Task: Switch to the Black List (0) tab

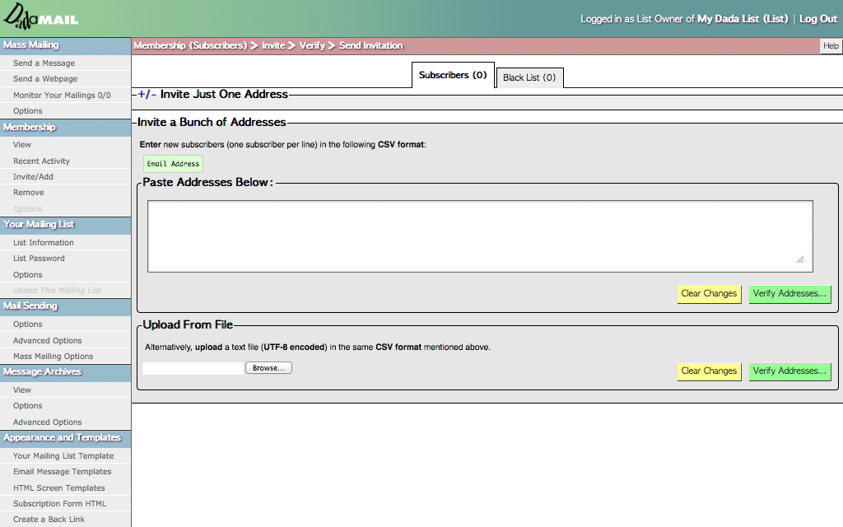Action: coord(529,77)
